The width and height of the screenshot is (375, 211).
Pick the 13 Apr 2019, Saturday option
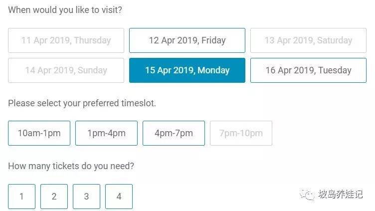coord(308,40)
